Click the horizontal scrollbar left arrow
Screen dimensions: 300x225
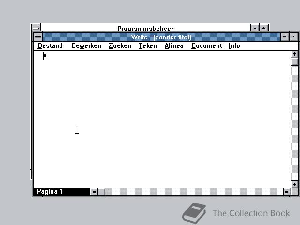(x=94, y=192)
